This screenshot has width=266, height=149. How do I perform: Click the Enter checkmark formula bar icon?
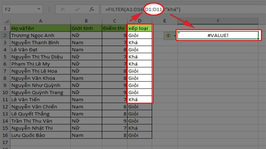[77, 9]
